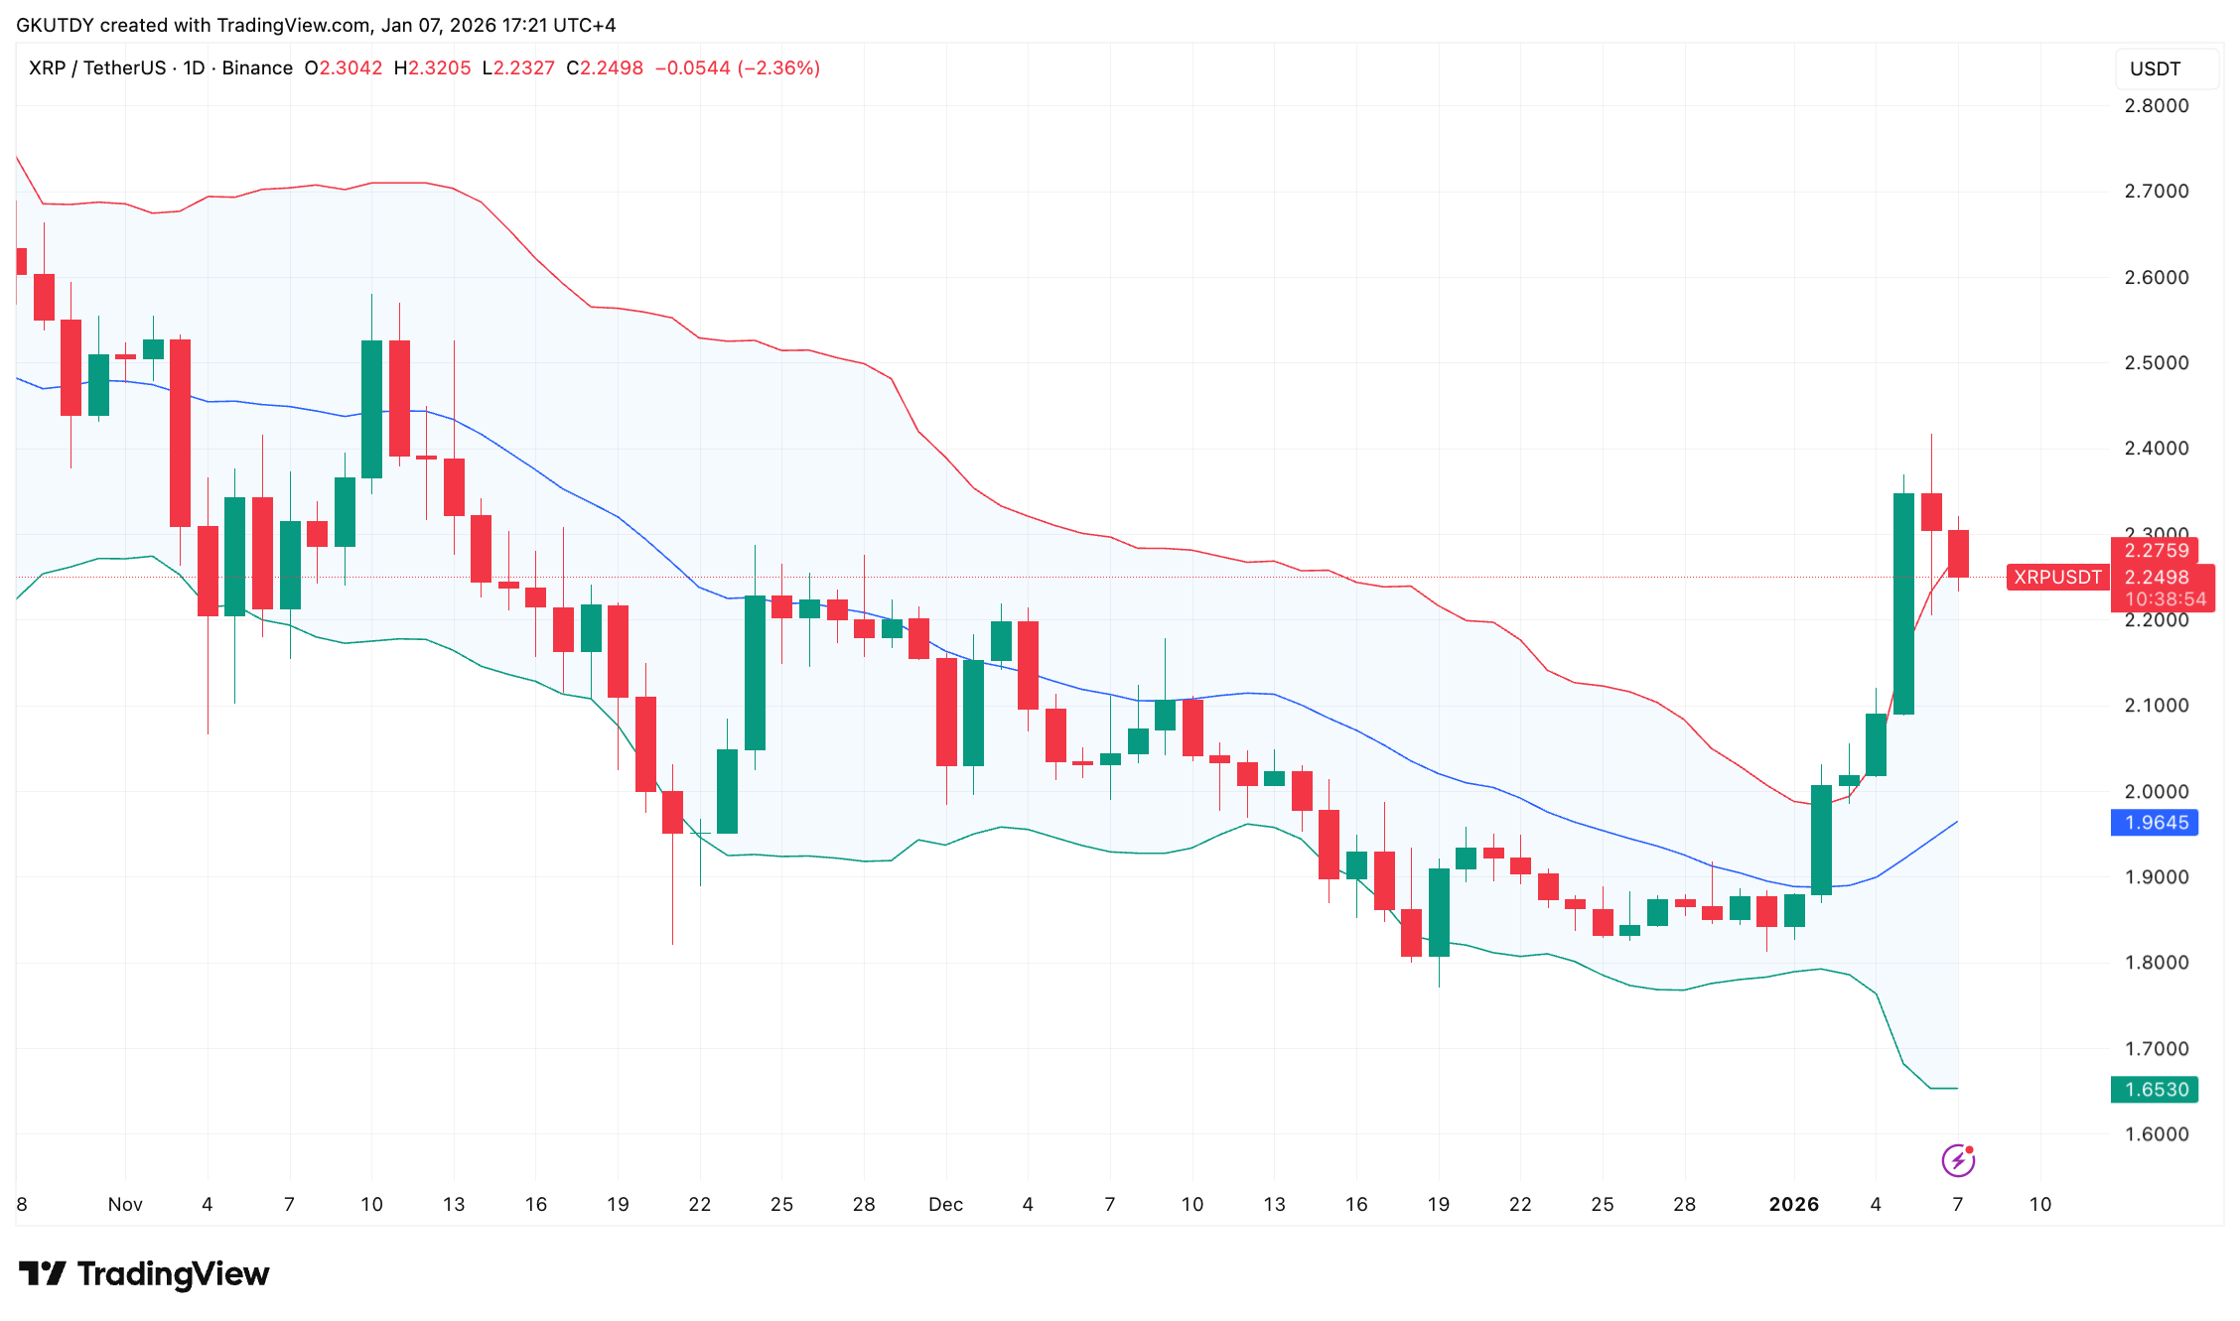
Task: Click the green 1.6530 lower band label
Action: (2154, 1089)
